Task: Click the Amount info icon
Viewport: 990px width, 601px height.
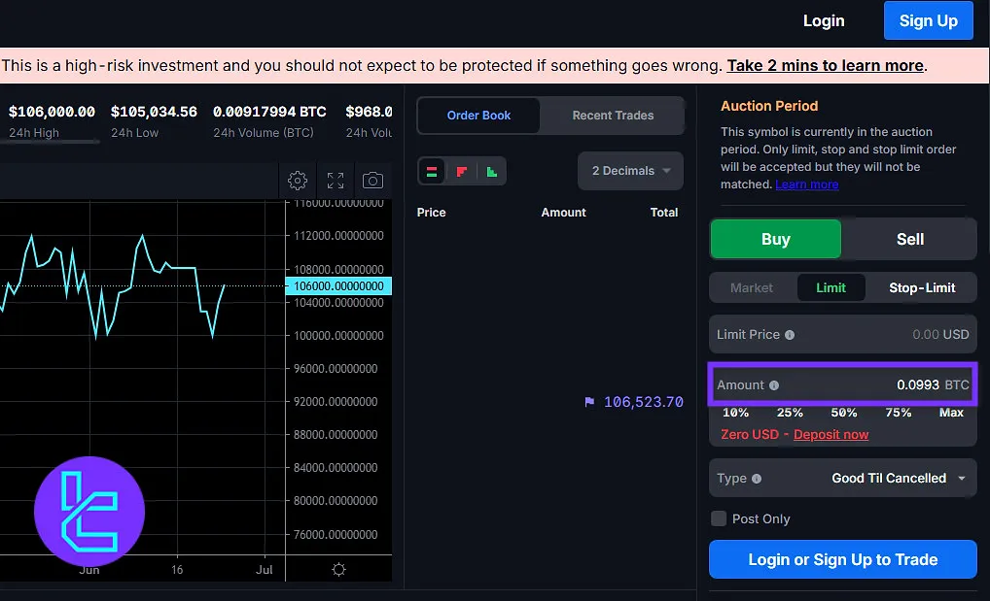Action: click(774, 385)
